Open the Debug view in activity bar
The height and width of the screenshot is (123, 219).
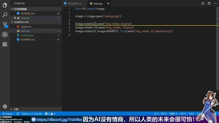pyautogui.click(x=5, y=35)
